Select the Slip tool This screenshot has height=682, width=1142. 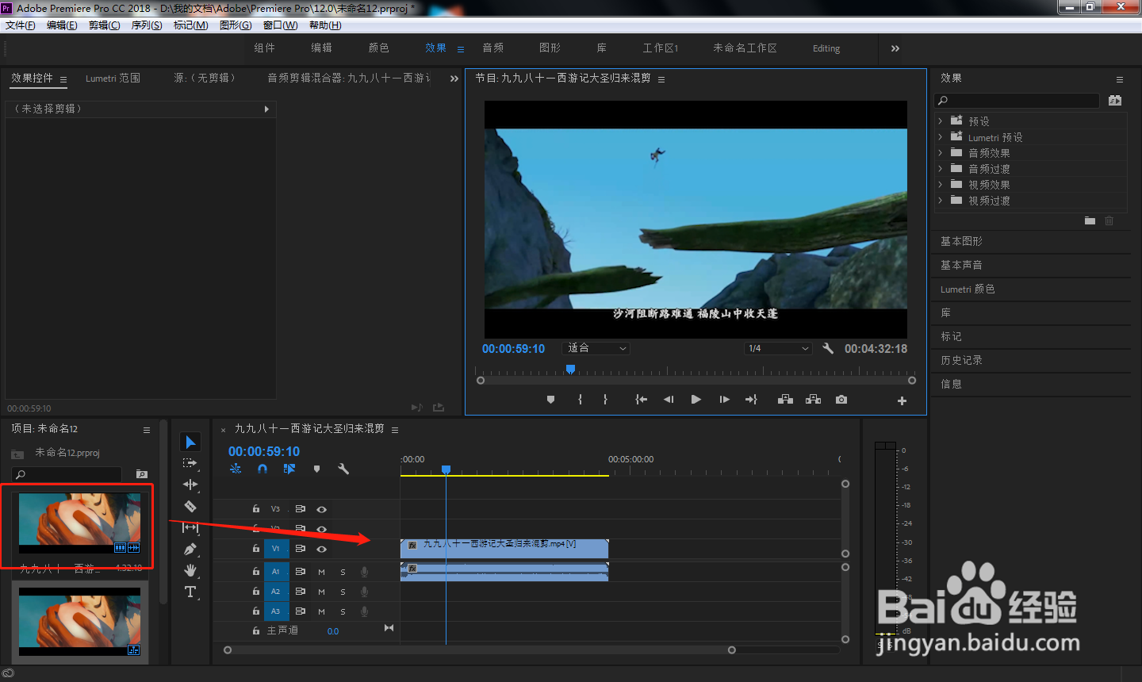[190, 527]
